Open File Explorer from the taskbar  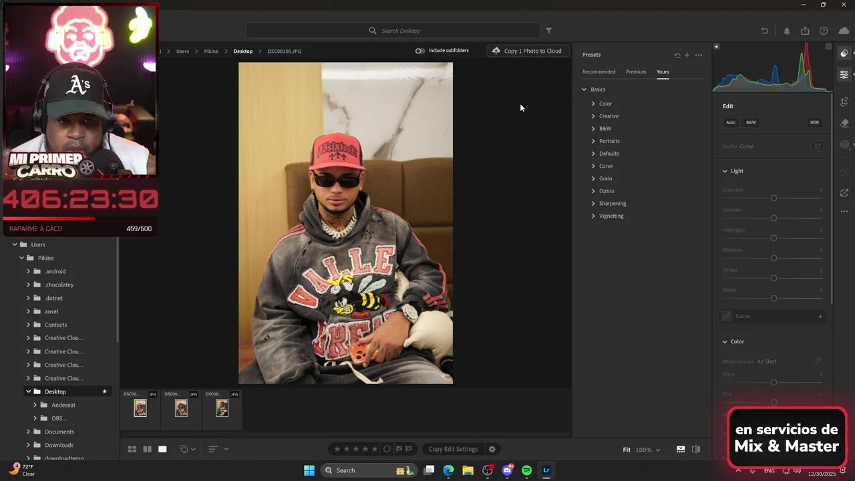pos(468,470)
